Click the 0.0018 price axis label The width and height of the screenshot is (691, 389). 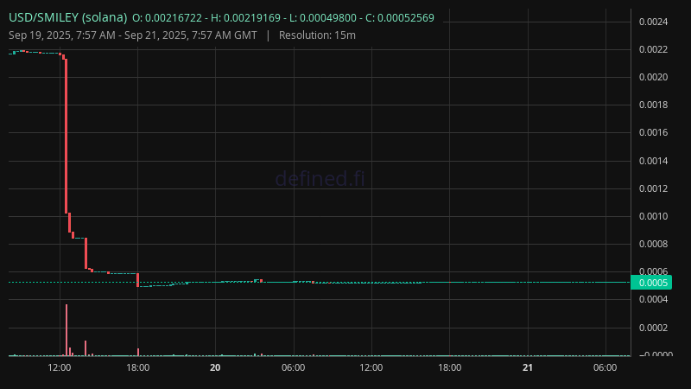[654, 105]
